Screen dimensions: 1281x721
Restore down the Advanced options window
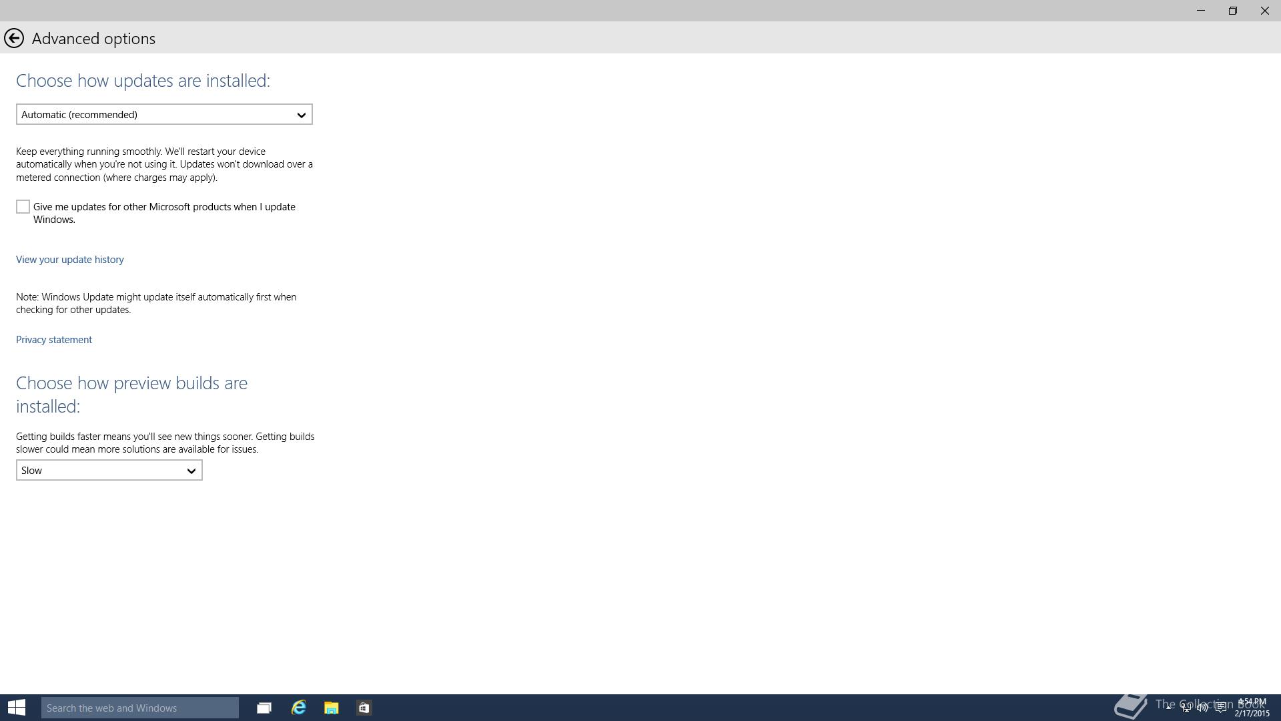click(x=1233, y=11)
